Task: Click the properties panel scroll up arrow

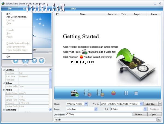Action: [x=50, y=70]
